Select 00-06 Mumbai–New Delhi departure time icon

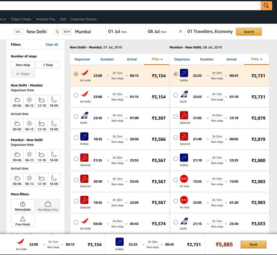[17, 156]
